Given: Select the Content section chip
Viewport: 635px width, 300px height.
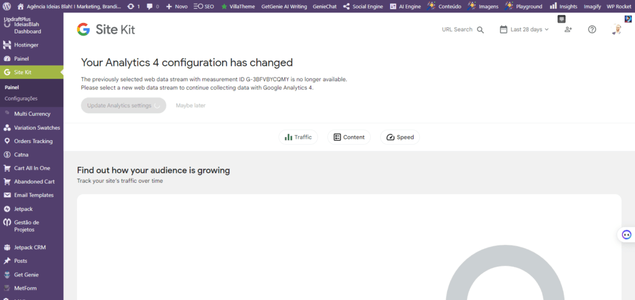Looking at the screenshot, I should click(349, 137).
